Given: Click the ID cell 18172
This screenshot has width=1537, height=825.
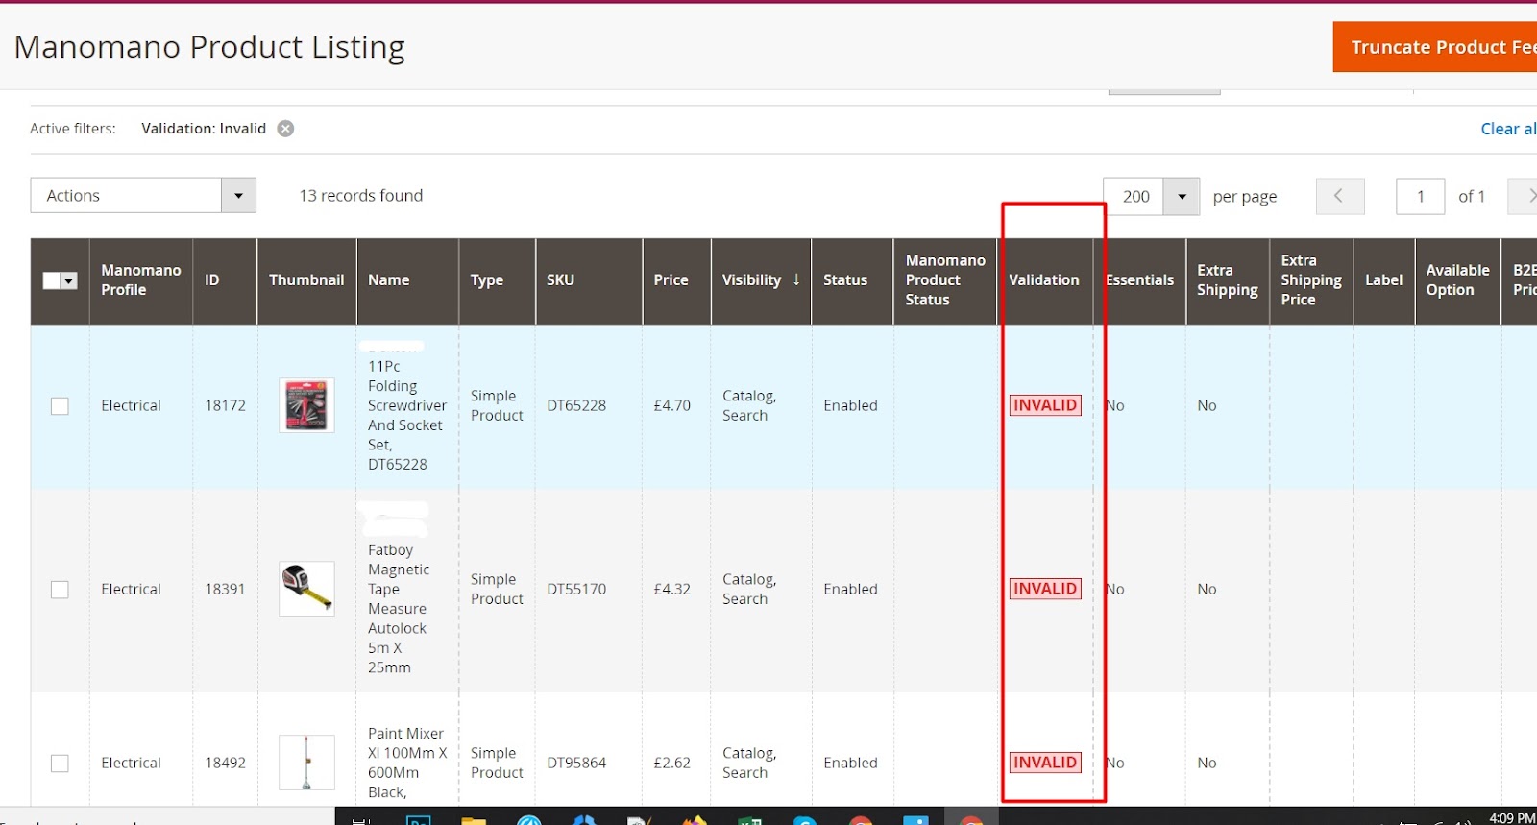Looking at the screenshot, I should point(225,405).
